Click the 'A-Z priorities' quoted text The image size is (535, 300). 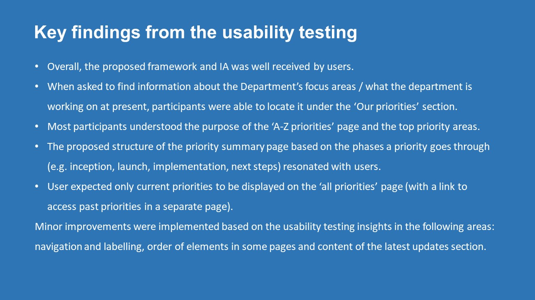tap(302, 127)
